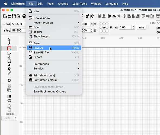Choose Save Background Capture menu entry
The height and width of the screenshot is (135, 160).
54,92
